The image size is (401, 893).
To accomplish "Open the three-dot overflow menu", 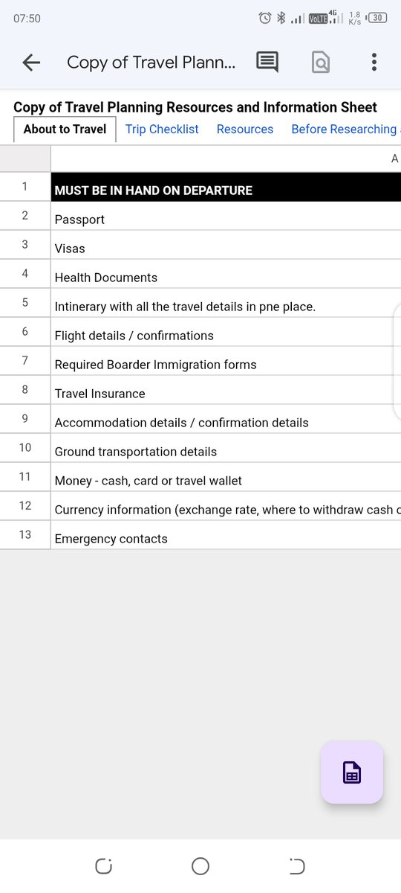I will pos(374,63).
